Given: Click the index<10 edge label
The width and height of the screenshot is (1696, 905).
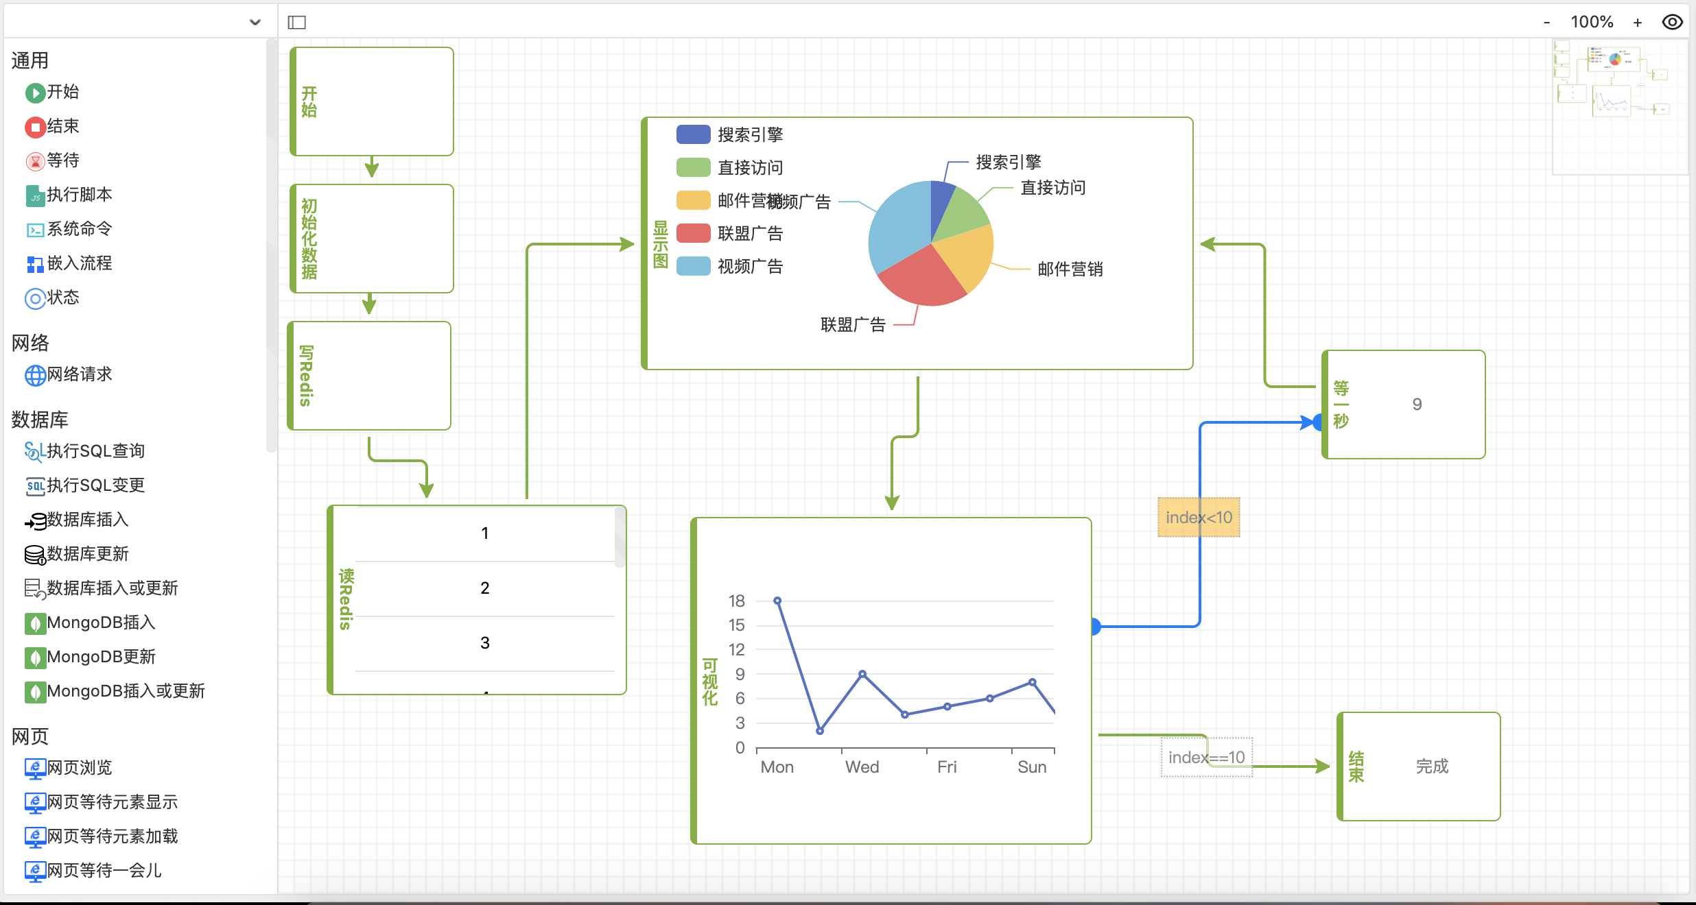Looking at the screenshot, I should click(x=1199, y=518).
